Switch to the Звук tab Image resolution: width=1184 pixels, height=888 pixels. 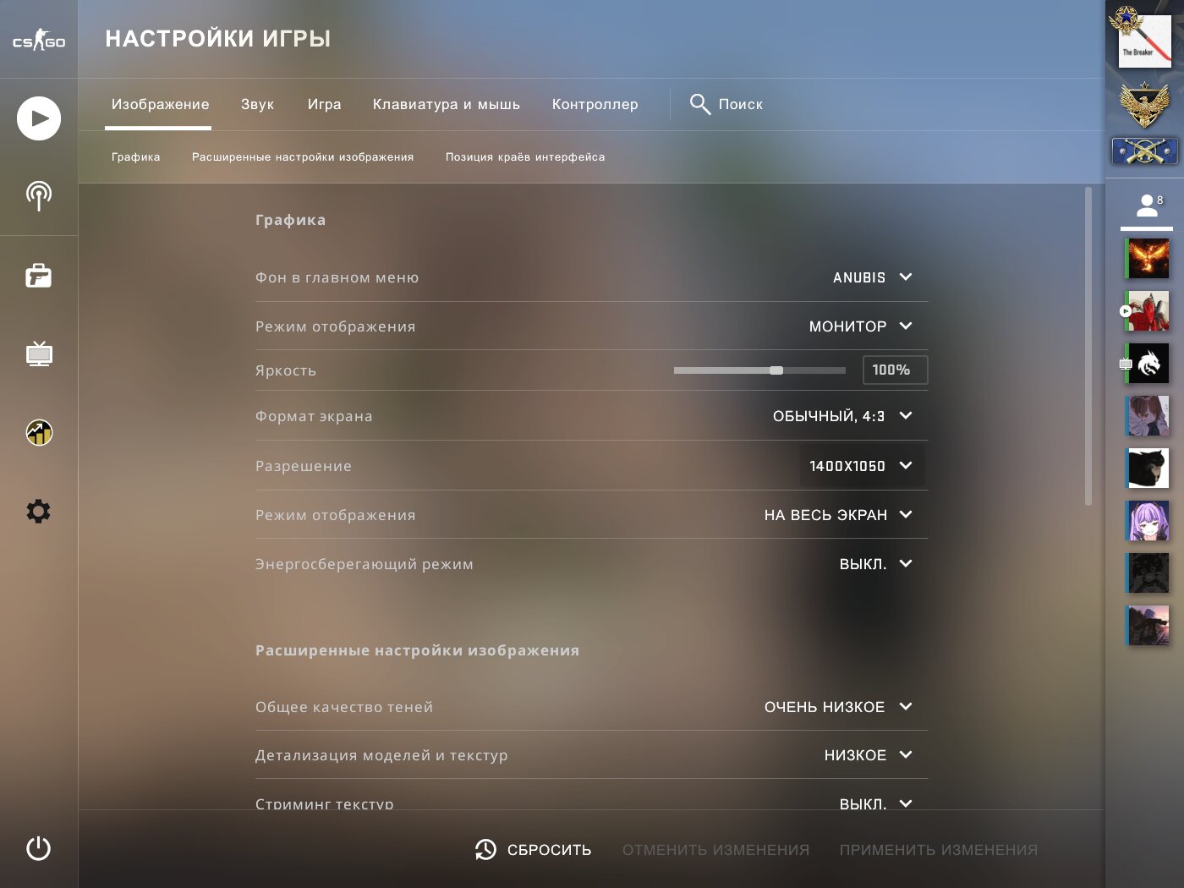(257, 104)
